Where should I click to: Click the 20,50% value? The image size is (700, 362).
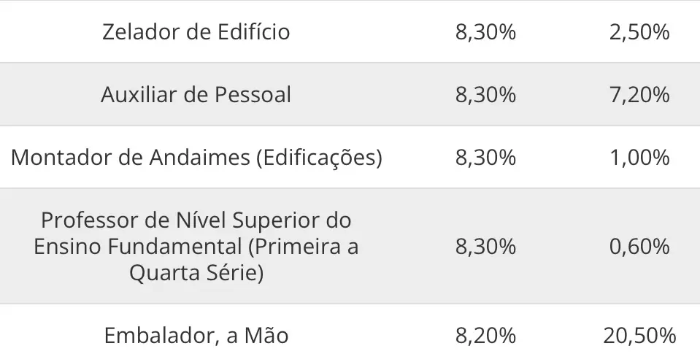pyautogui.click(x=639, y=336)
